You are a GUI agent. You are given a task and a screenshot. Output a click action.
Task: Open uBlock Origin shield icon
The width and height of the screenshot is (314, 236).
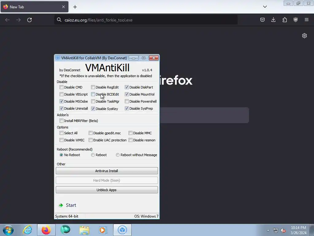tap(296, 20)
